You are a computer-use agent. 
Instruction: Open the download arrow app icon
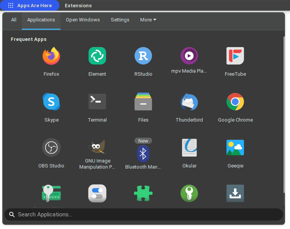pos(235,193)
